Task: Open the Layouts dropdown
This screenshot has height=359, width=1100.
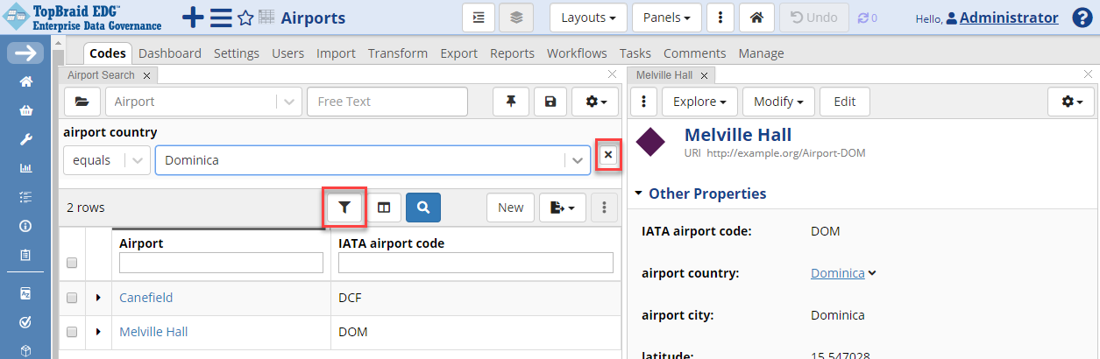Action: coord(587,18)
